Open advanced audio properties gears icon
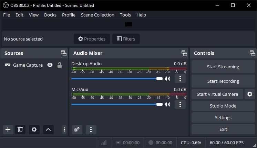 click(x=77, y=129)
